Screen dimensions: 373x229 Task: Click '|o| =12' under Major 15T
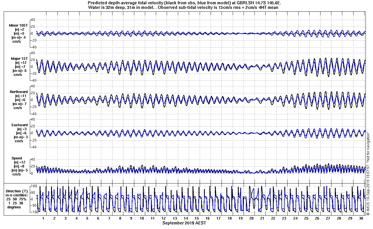pyautogui.click(x=21, y=62)
